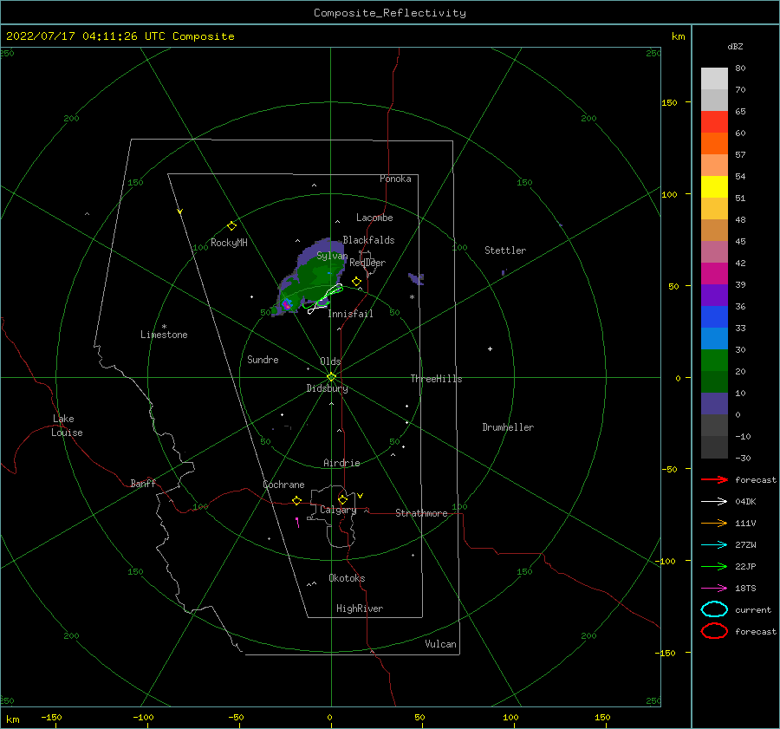Click the Lake Louise label
Screen dimensions: 780x729
(67, 426)
